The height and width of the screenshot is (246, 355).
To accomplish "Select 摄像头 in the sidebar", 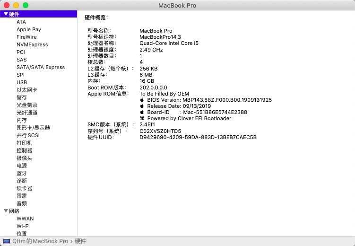I will coord(25,158).
